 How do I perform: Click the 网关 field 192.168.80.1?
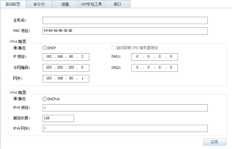[66, 79]
